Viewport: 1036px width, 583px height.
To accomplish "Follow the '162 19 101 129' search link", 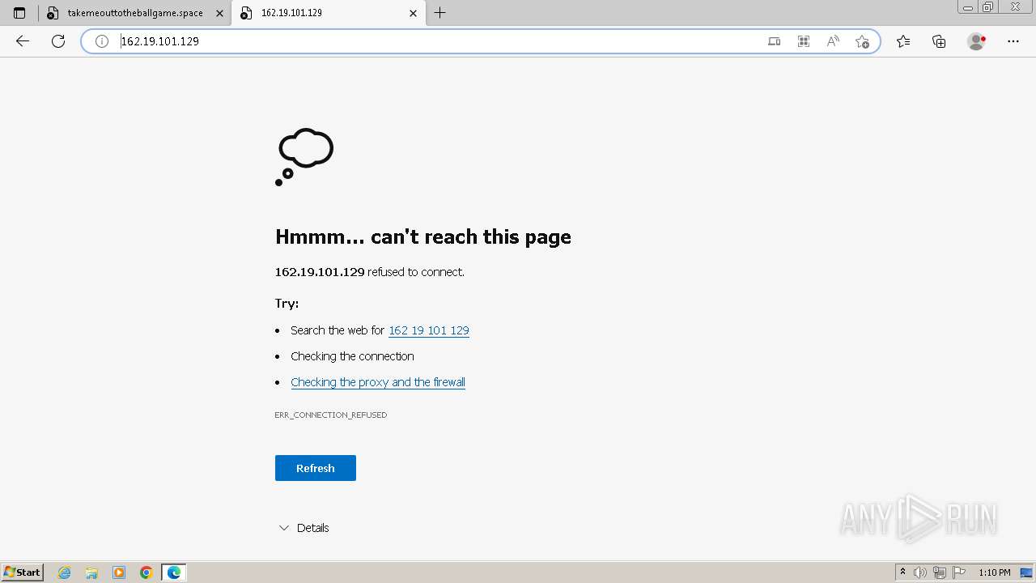I will coord(429,330).
